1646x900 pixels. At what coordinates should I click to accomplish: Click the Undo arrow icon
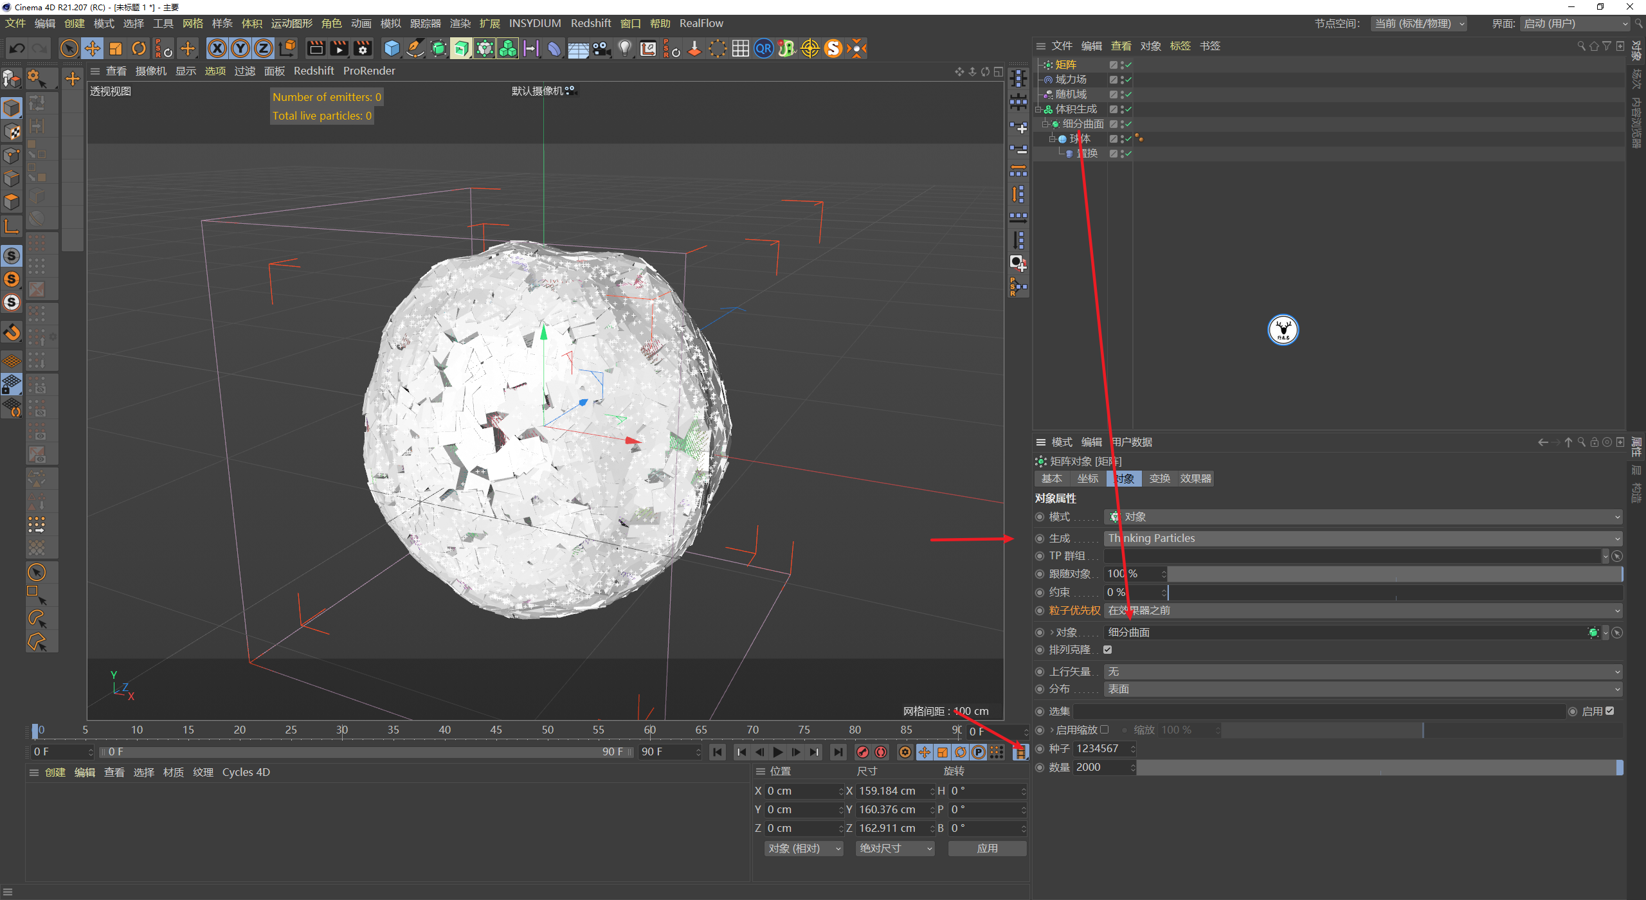pos(17,48)
